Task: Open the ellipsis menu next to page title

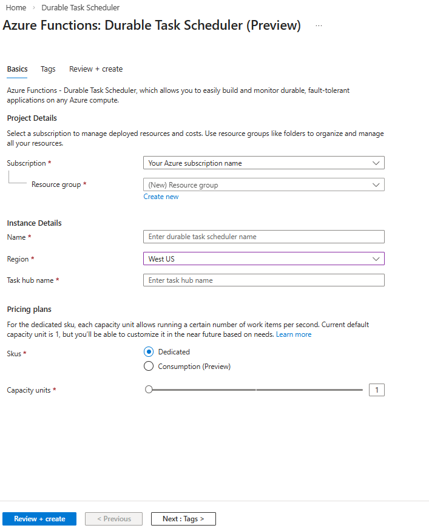Action: click(x=319, y=27)
